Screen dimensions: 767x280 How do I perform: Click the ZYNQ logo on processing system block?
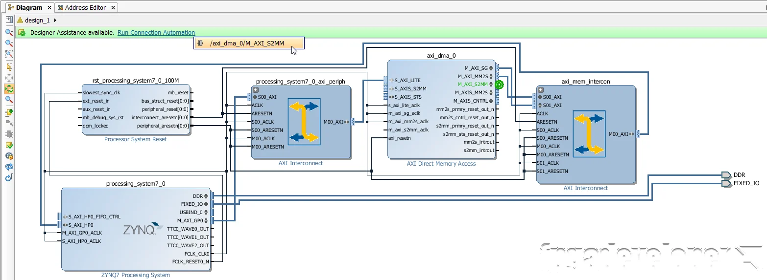coord(144,229)
